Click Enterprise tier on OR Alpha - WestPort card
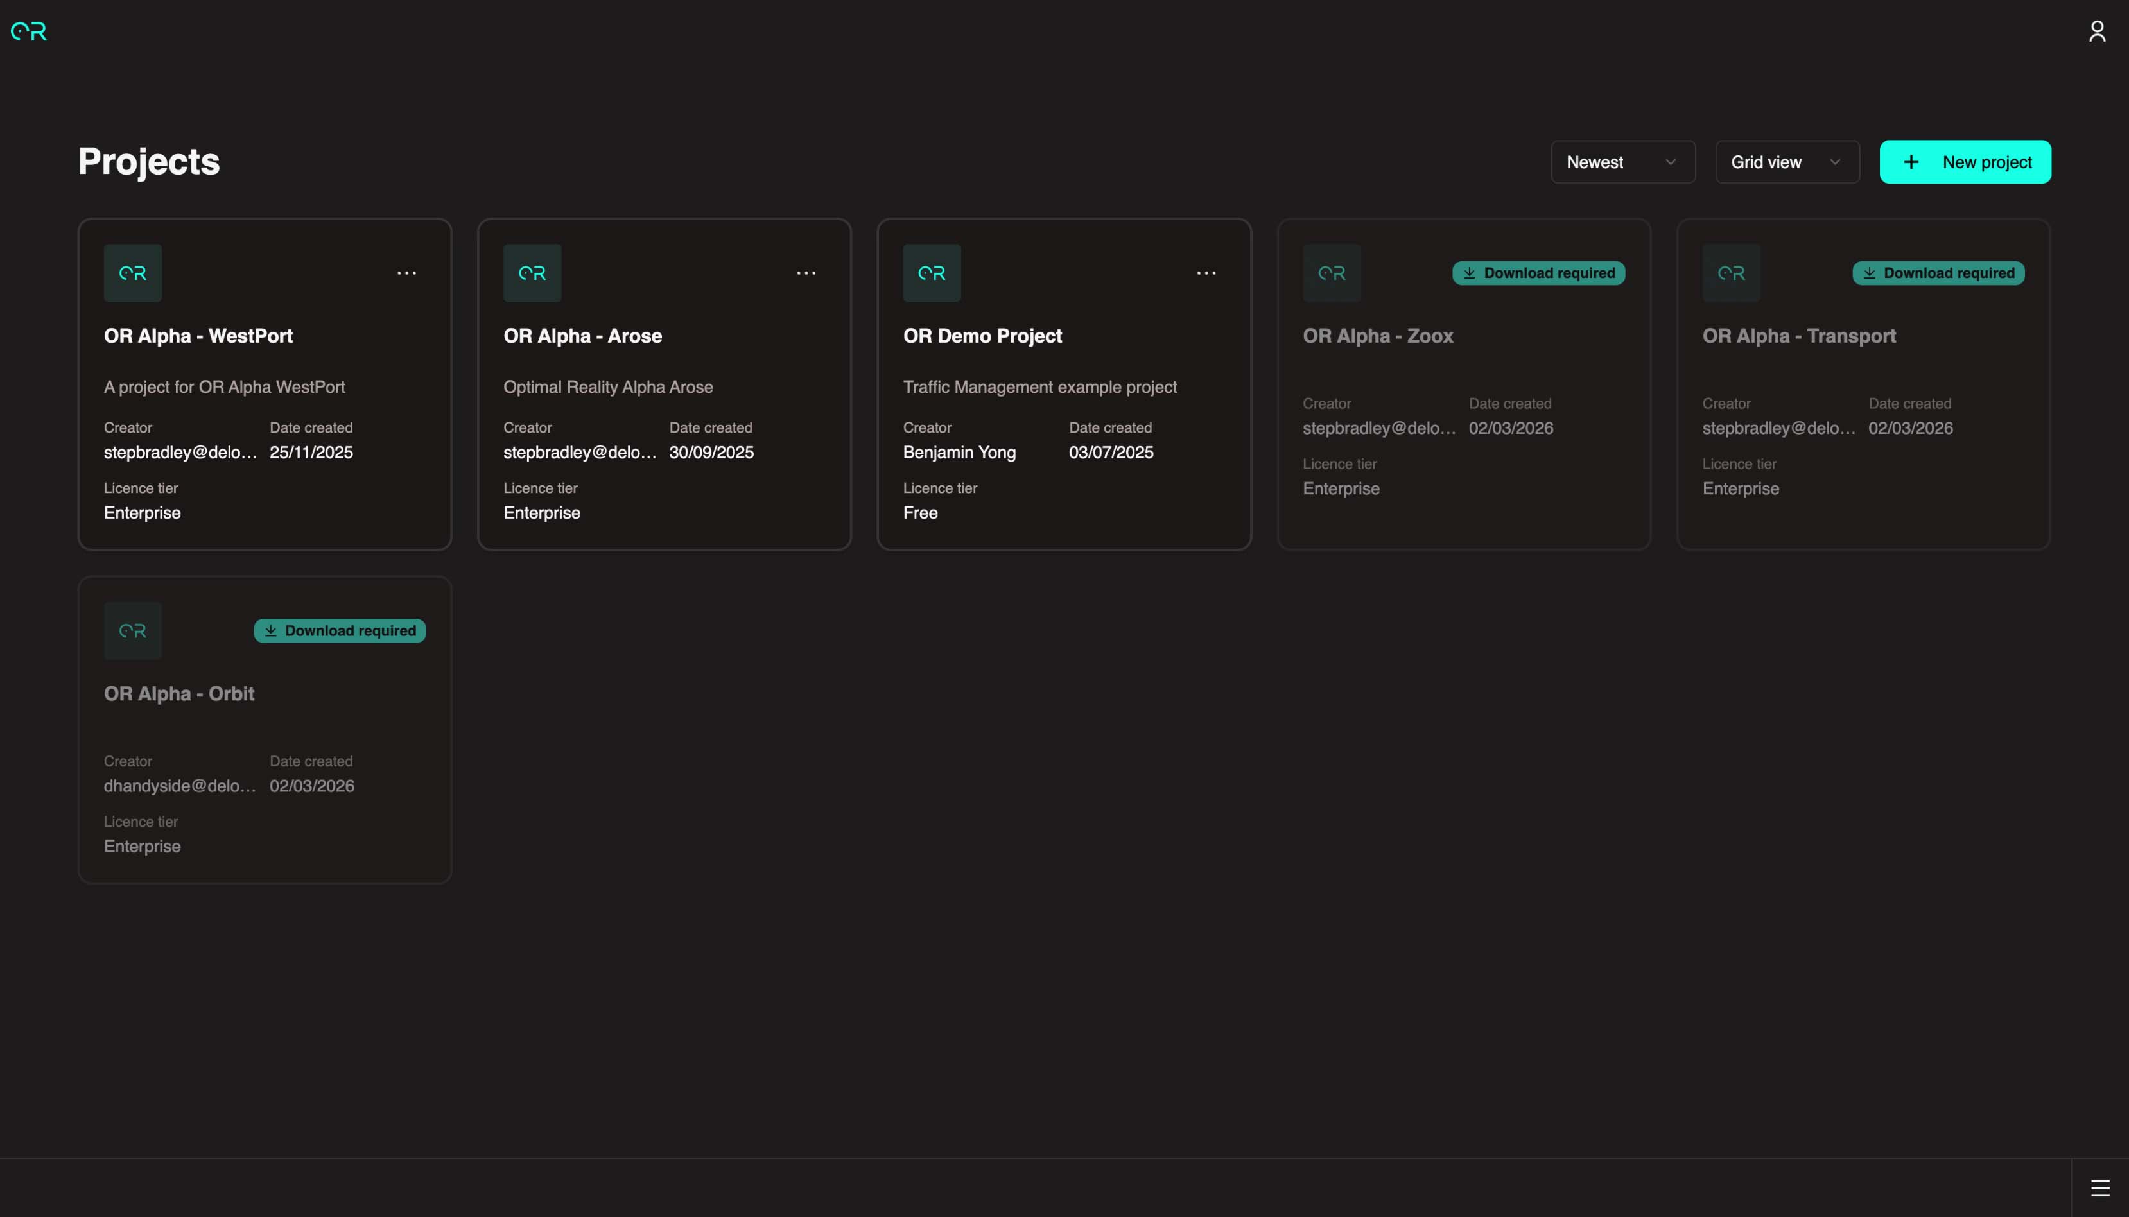Image resolution: width=2129 pixels, height=1217 pixels. [142, 514]
